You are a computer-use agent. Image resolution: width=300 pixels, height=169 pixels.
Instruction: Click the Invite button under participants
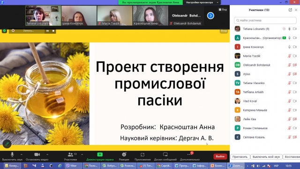[x=240, y=157]
